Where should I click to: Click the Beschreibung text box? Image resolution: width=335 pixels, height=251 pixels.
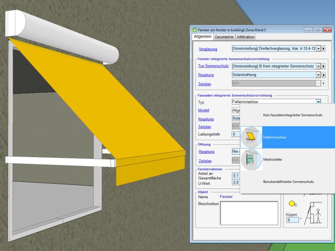coord(249,213)
